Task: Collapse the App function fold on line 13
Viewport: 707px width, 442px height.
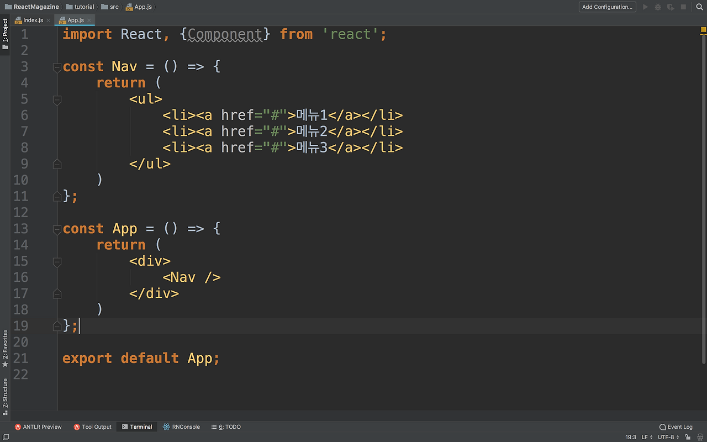Action: [x=56, y=229]
